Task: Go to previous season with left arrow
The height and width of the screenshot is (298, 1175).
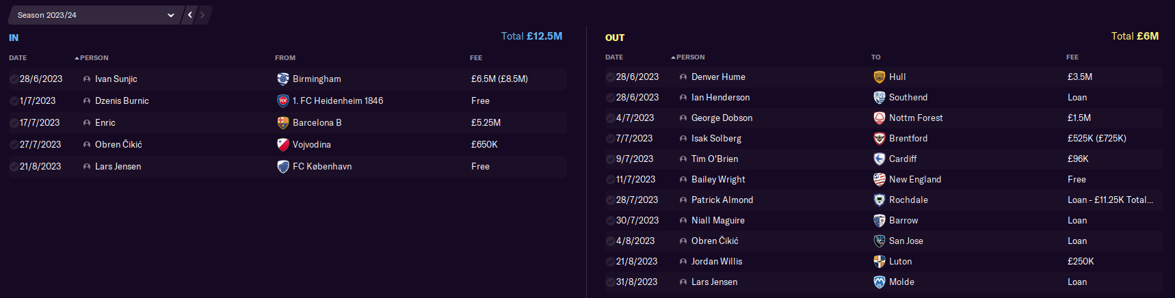Action: click(x=190, y=15)
